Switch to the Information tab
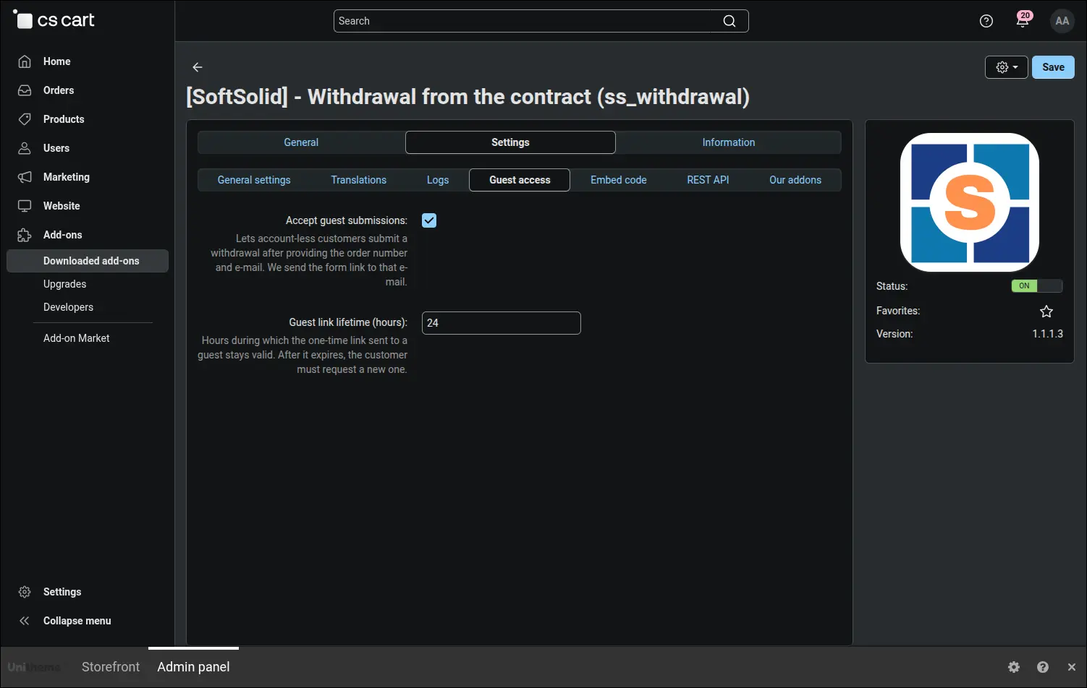 [x=729, y=142]
